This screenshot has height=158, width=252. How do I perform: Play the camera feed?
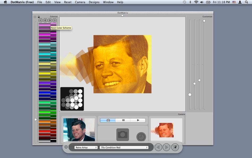tap(138, 120)
